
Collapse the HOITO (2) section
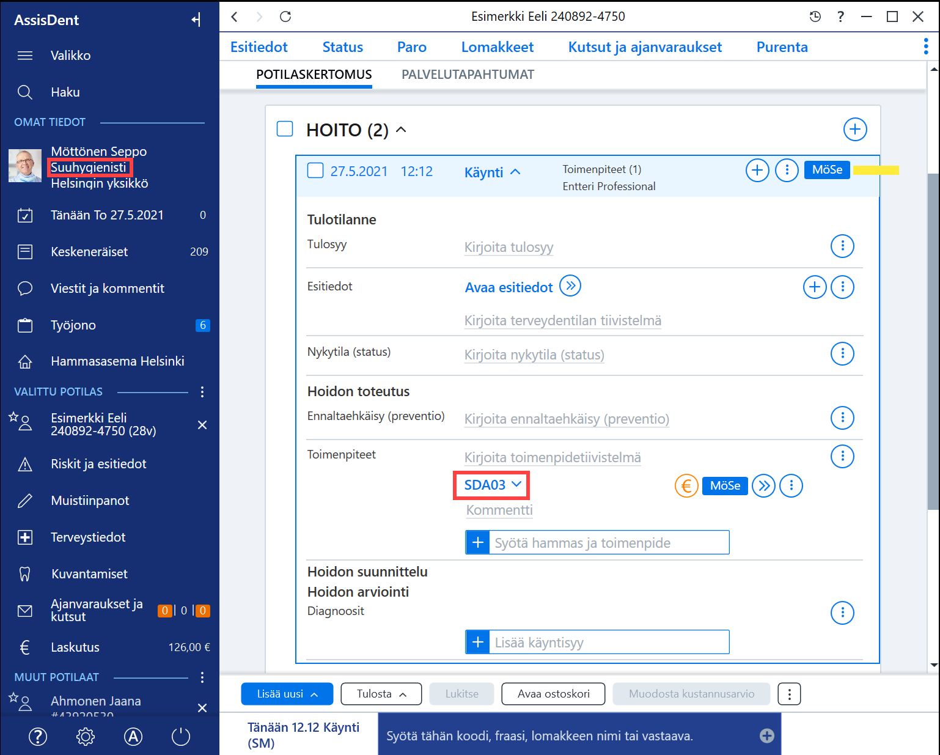pos(402,130)
